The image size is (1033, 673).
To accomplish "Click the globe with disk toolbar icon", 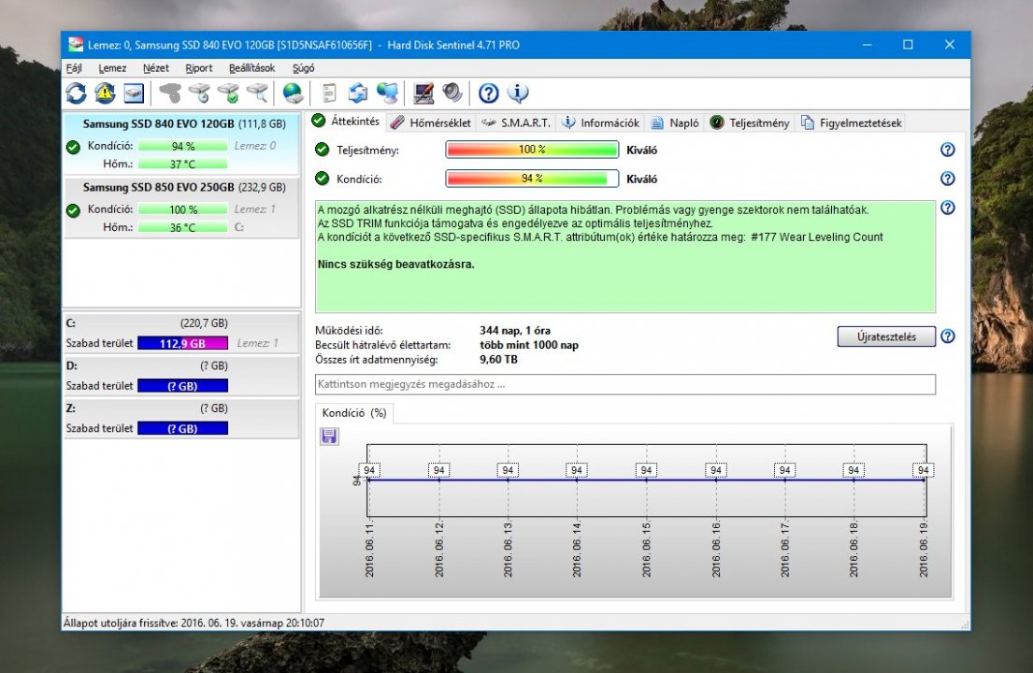I will 294,93.
